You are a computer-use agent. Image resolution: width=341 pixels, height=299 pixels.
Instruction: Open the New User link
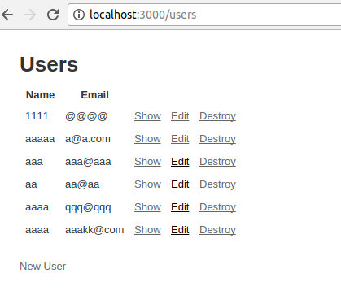[42, 266]
